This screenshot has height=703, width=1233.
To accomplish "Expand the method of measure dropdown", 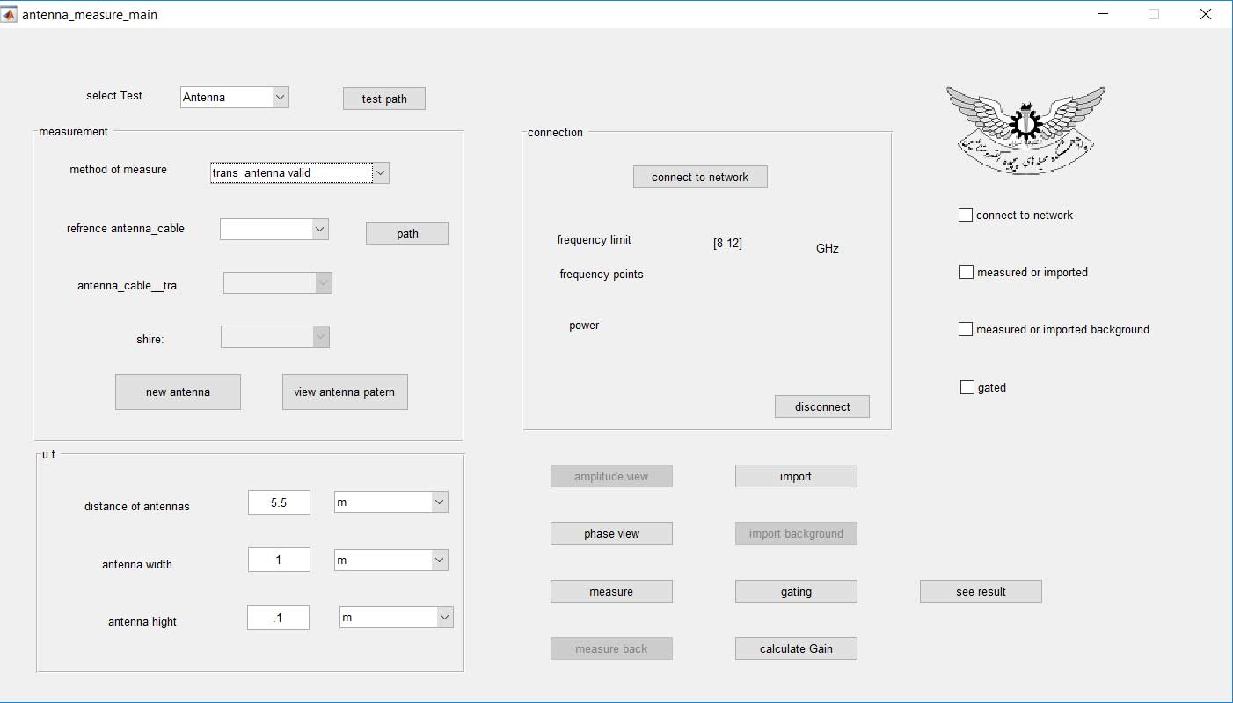I will pos(300,173).
